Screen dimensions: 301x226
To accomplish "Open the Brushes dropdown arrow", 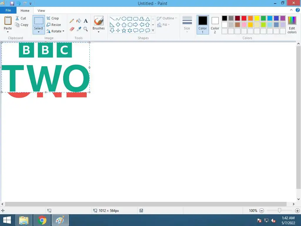I will click(99, 32).
